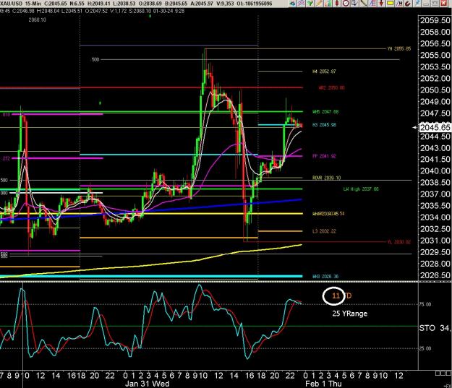Select the pencil drawing tool

[x=319, y=3]
